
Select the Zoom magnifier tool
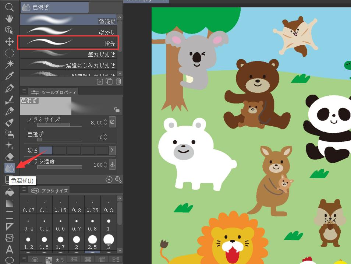[10, 7]
